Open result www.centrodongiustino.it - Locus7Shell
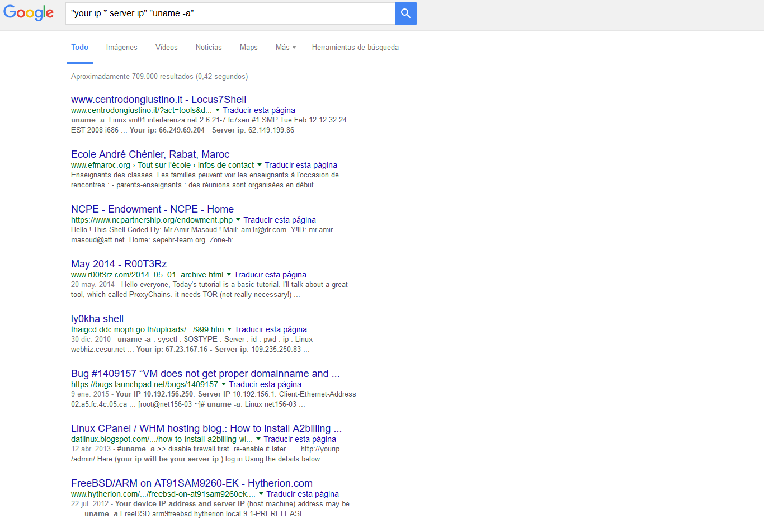Screen dimensions: 764x523 tap(158, 100)
